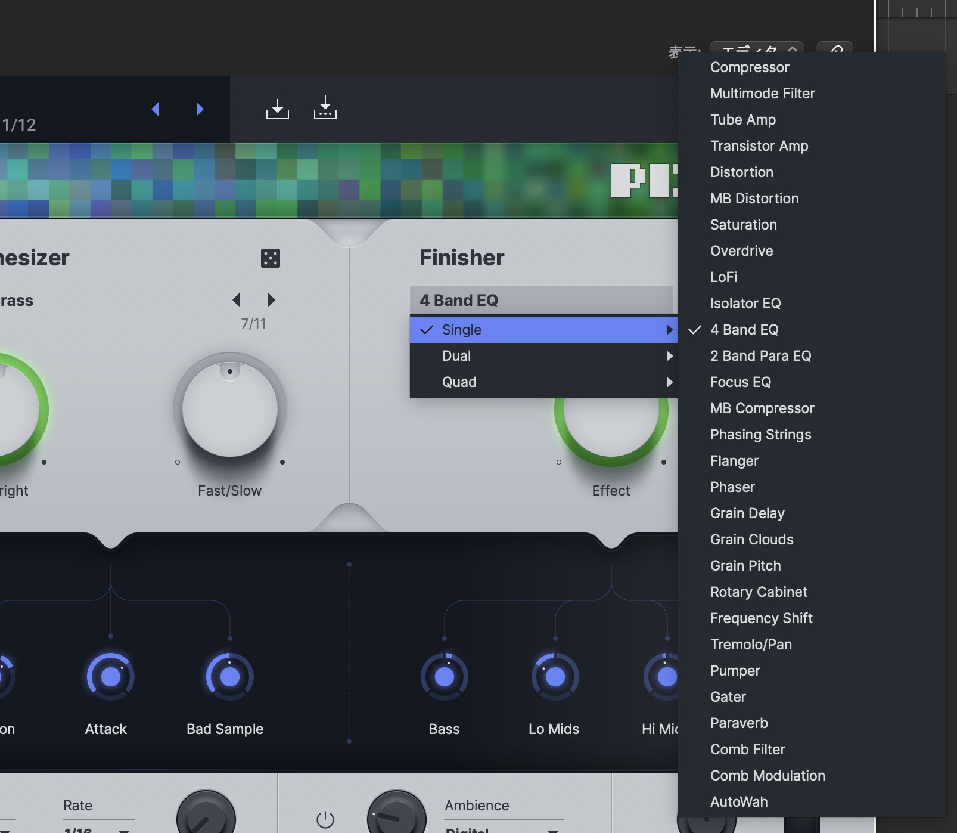Choose Tube Amp effect
This screenshot has width=957, height=833.
click(812, 120)
